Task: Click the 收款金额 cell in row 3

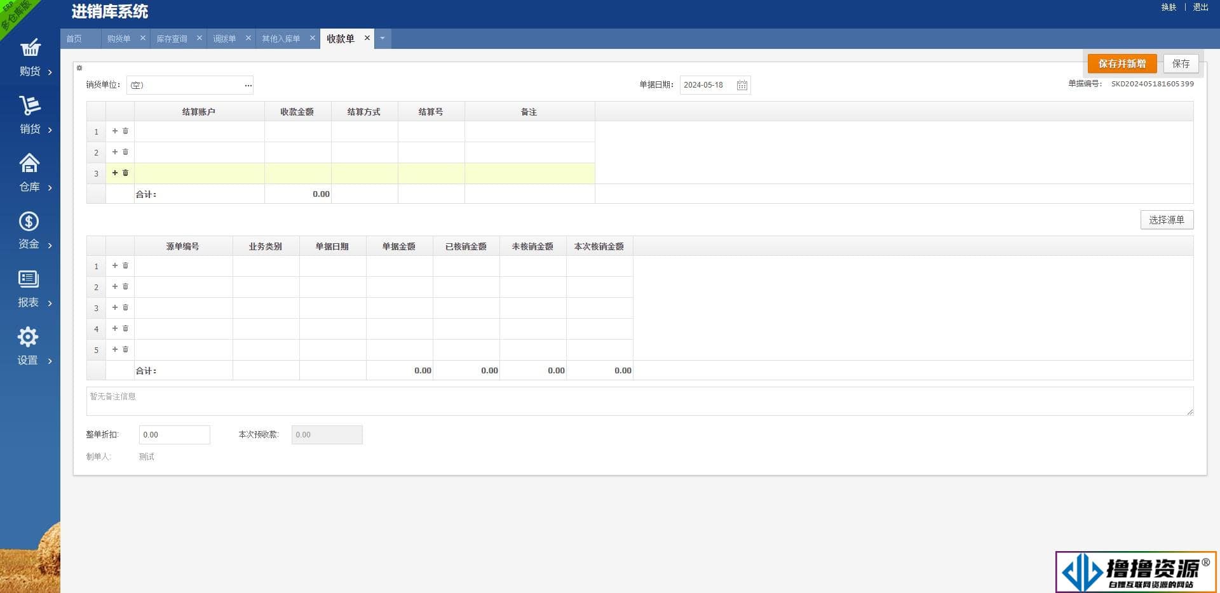Action: [298, 173]
